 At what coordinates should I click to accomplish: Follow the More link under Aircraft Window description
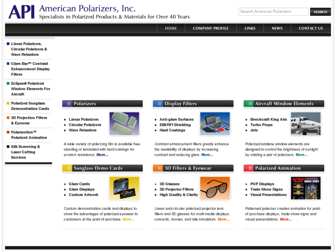pyautogui.click(x=301, y=154)
